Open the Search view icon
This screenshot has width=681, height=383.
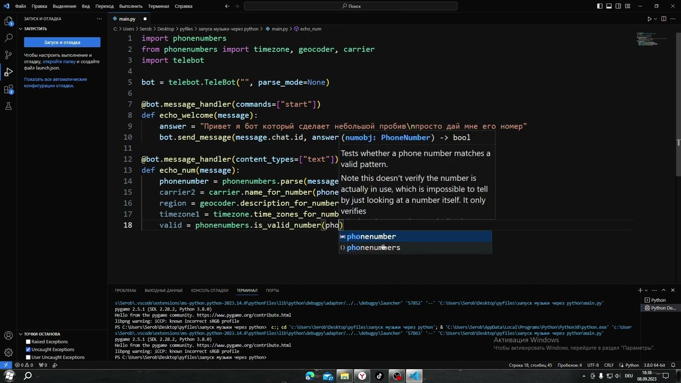point(9,38)
